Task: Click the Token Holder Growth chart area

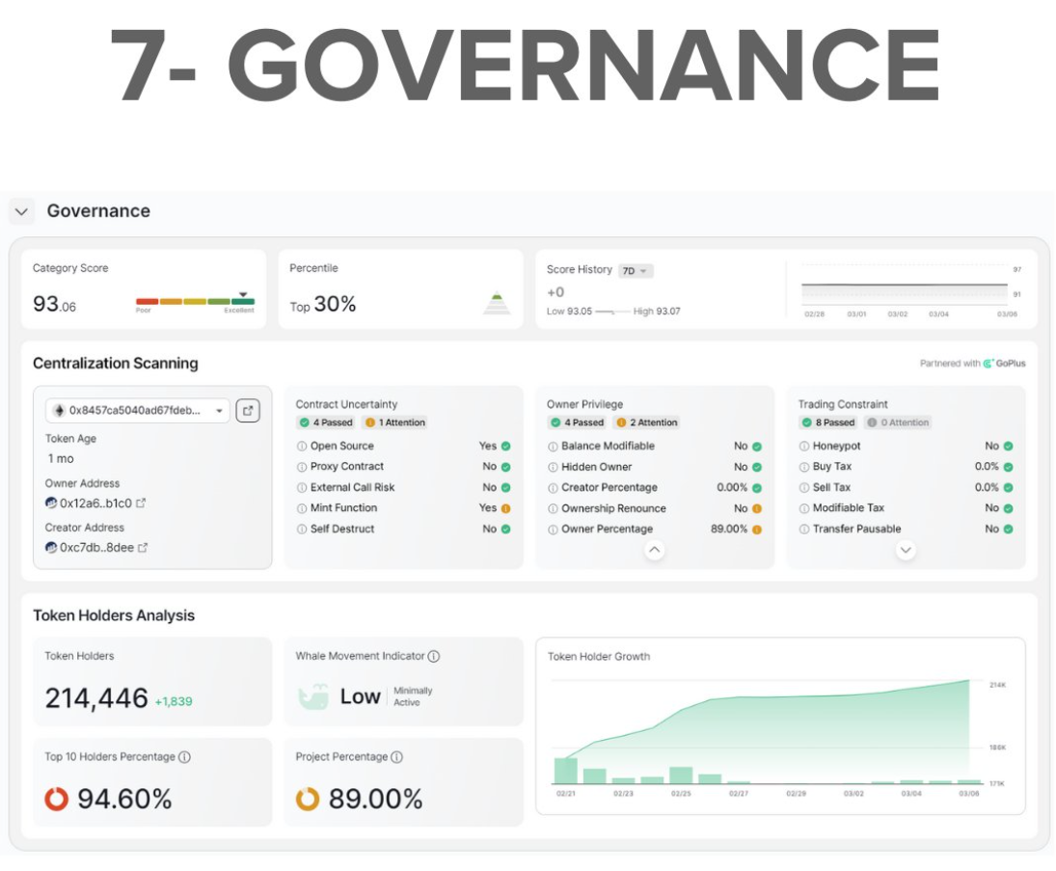Action: coord(767,733)
